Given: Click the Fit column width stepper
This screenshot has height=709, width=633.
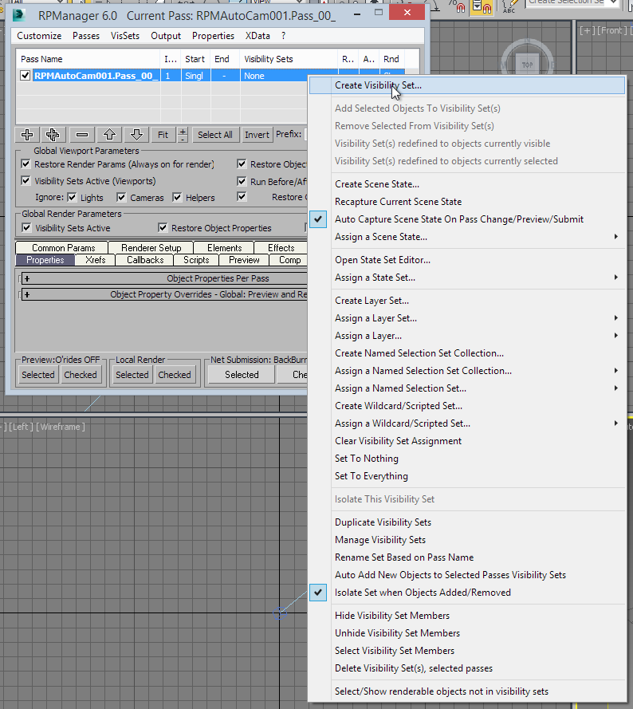Looking at the screenshot, I should coord(183,135).
